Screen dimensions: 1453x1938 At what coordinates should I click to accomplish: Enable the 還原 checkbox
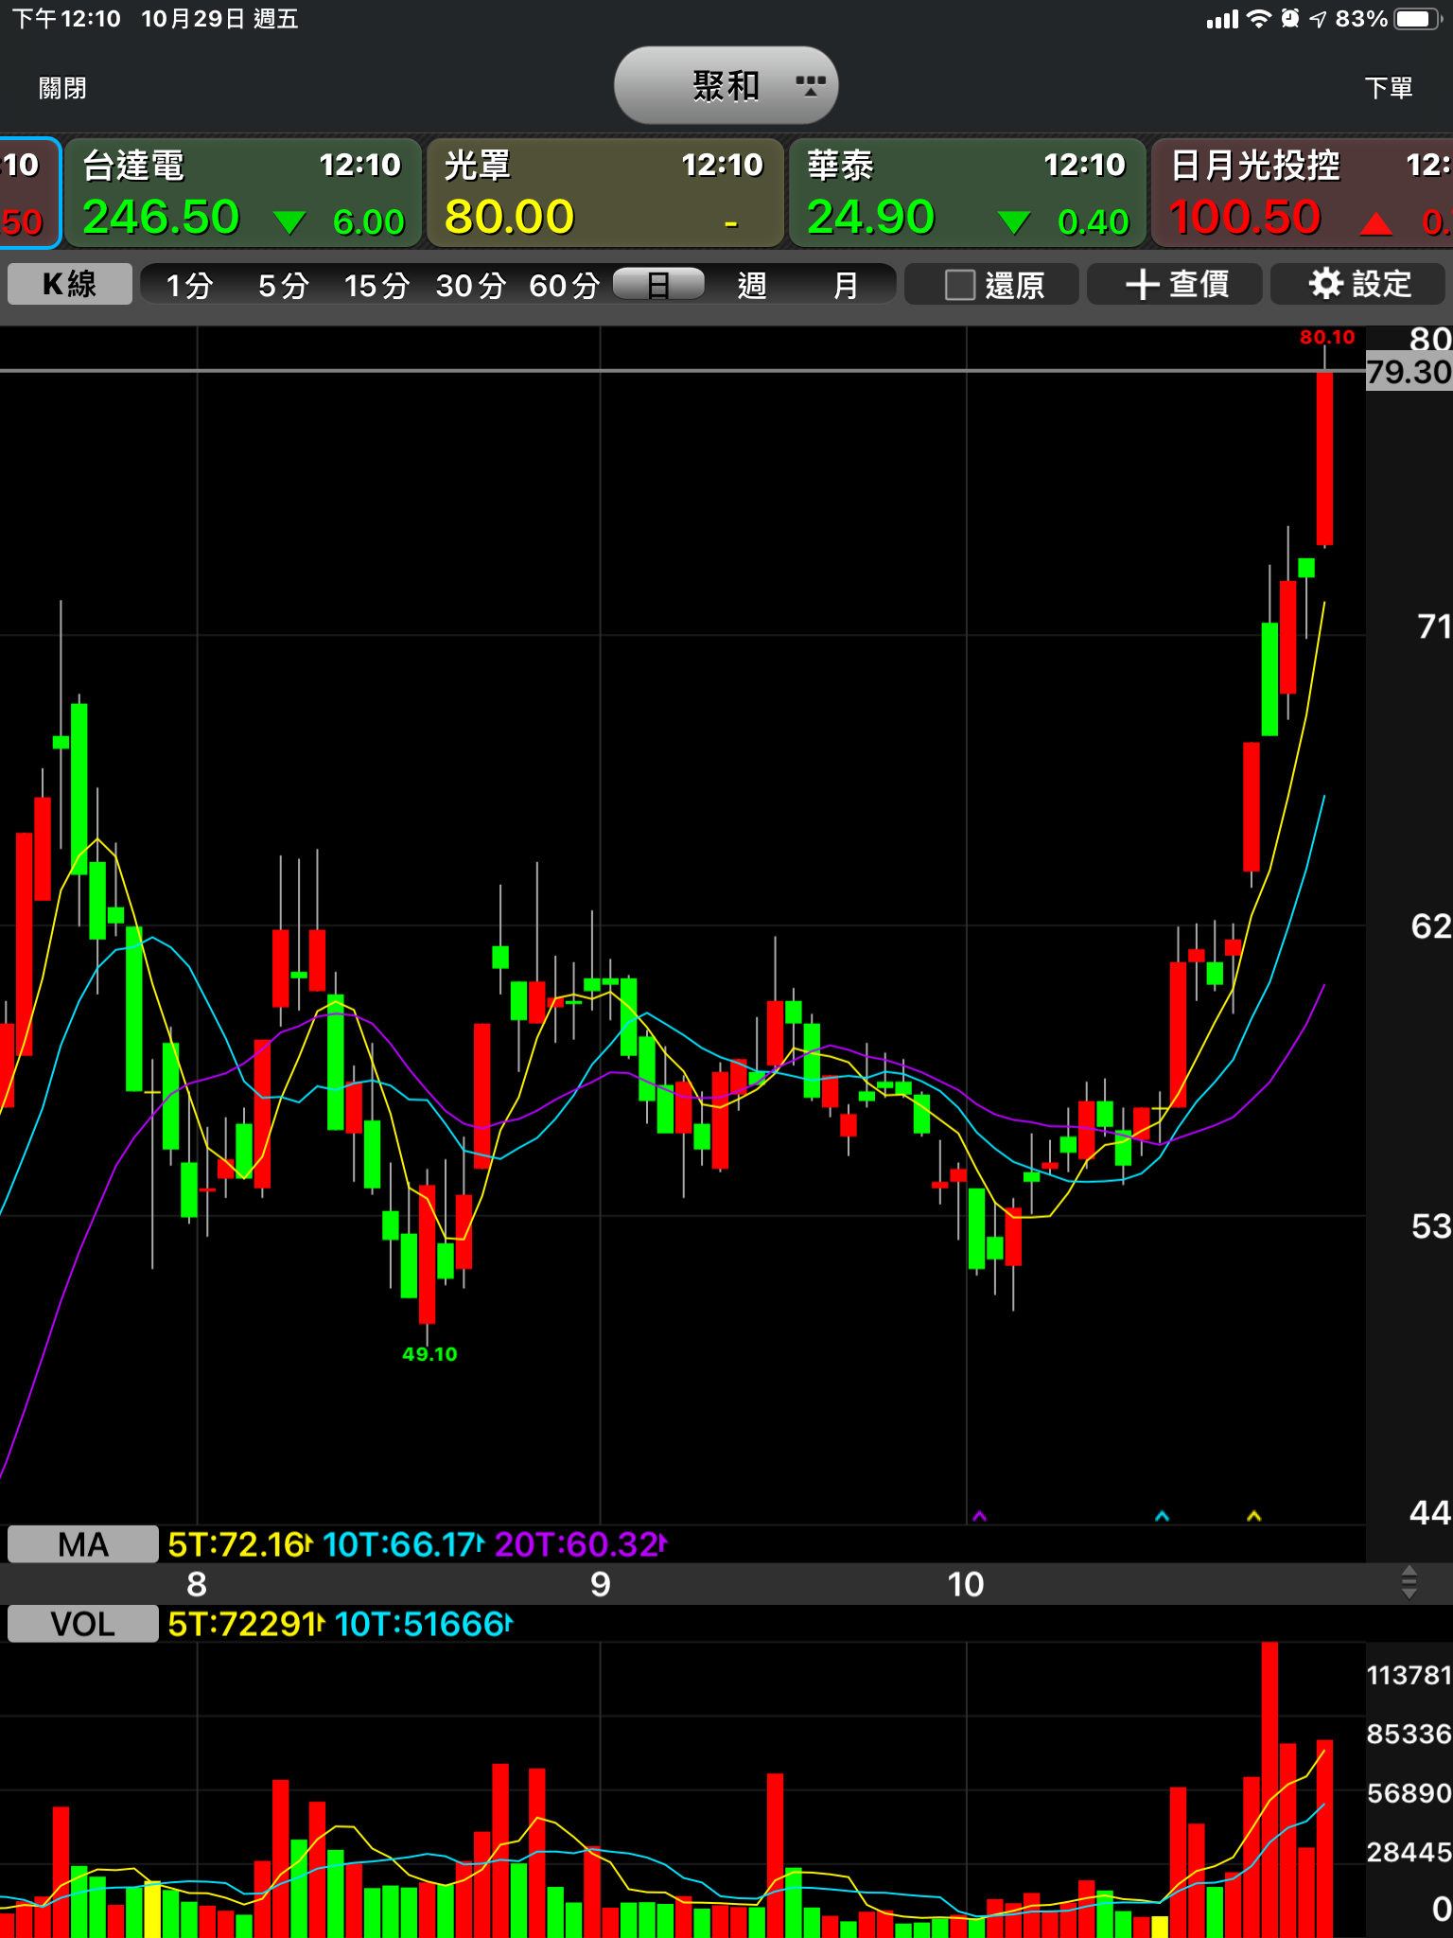[960, 285]
